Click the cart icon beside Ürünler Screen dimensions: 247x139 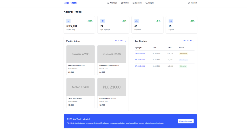(122, 3)
